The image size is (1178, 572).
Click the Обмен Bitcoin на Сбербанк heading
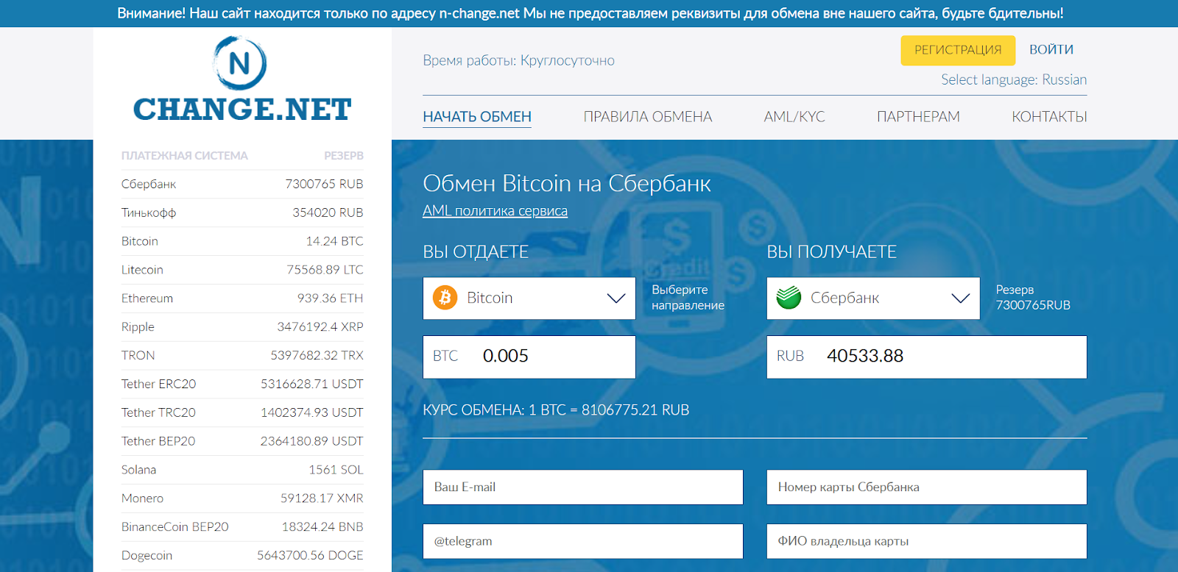567,183
